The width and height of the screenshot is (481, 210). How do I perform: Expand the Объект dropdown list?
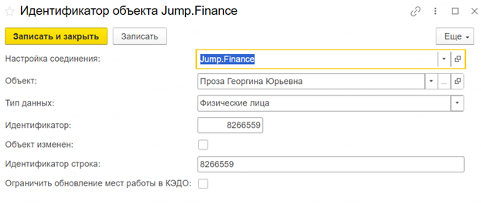(431, 81)
